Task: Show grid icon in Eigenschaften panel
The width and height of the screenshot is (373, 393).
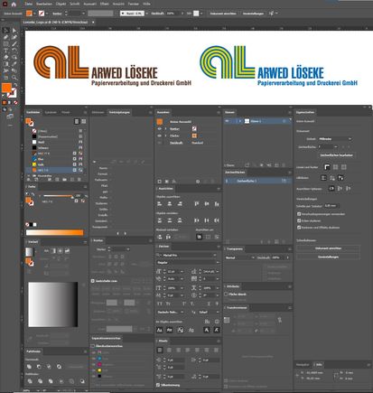Action: coord(335,167)
